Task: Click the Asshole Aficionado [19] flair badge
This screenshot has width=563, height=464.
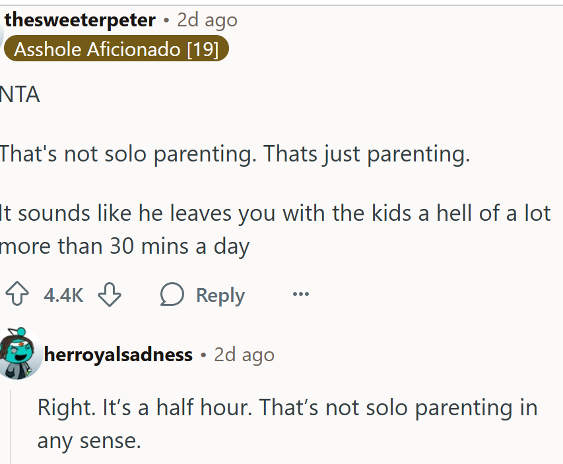Action: 116,49
